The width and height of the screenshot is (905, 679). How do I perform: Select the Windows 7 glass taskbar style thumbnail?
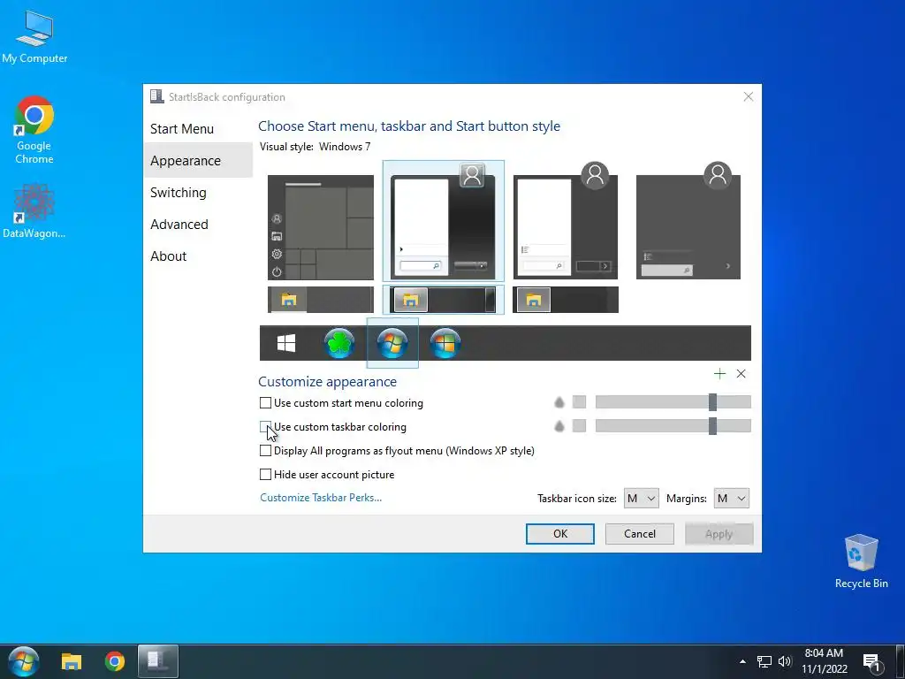point(444,300)
